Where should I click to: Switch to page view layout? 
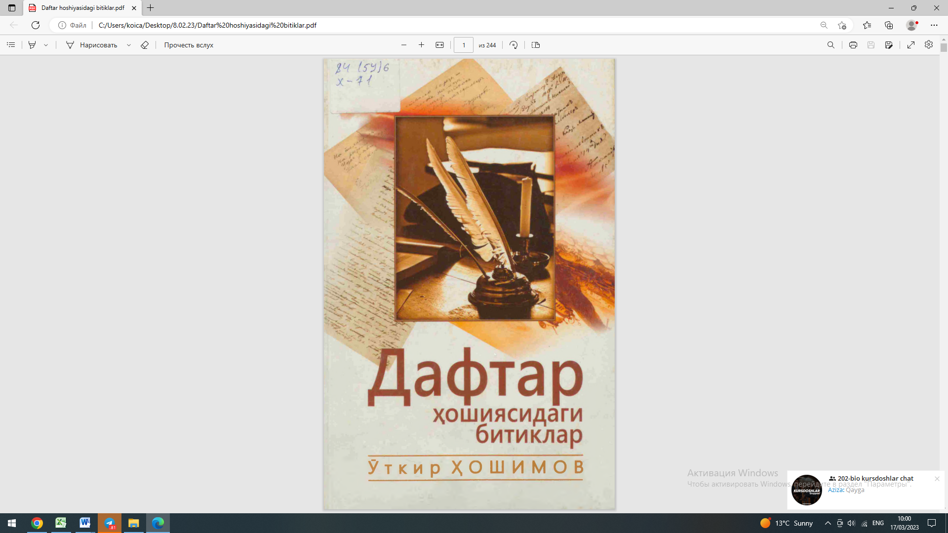click(x=536, y=45)
